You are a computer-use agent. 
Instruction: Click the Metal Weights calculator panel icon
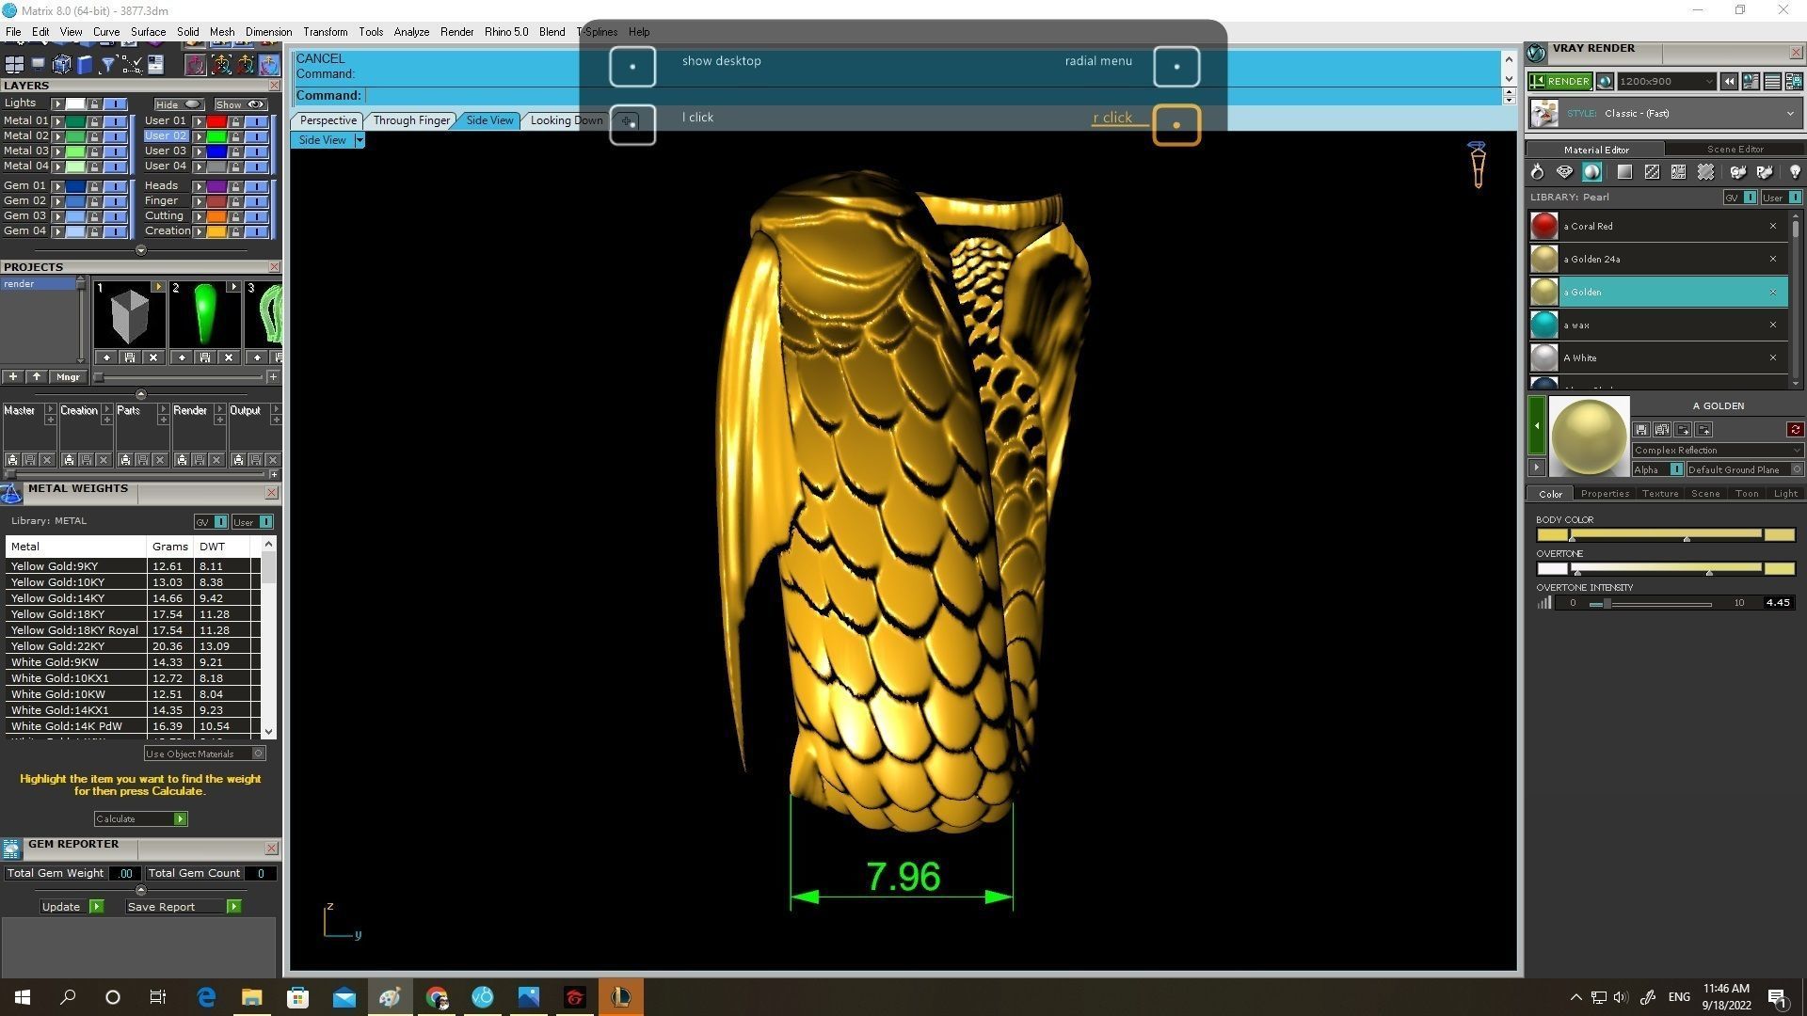11,493
